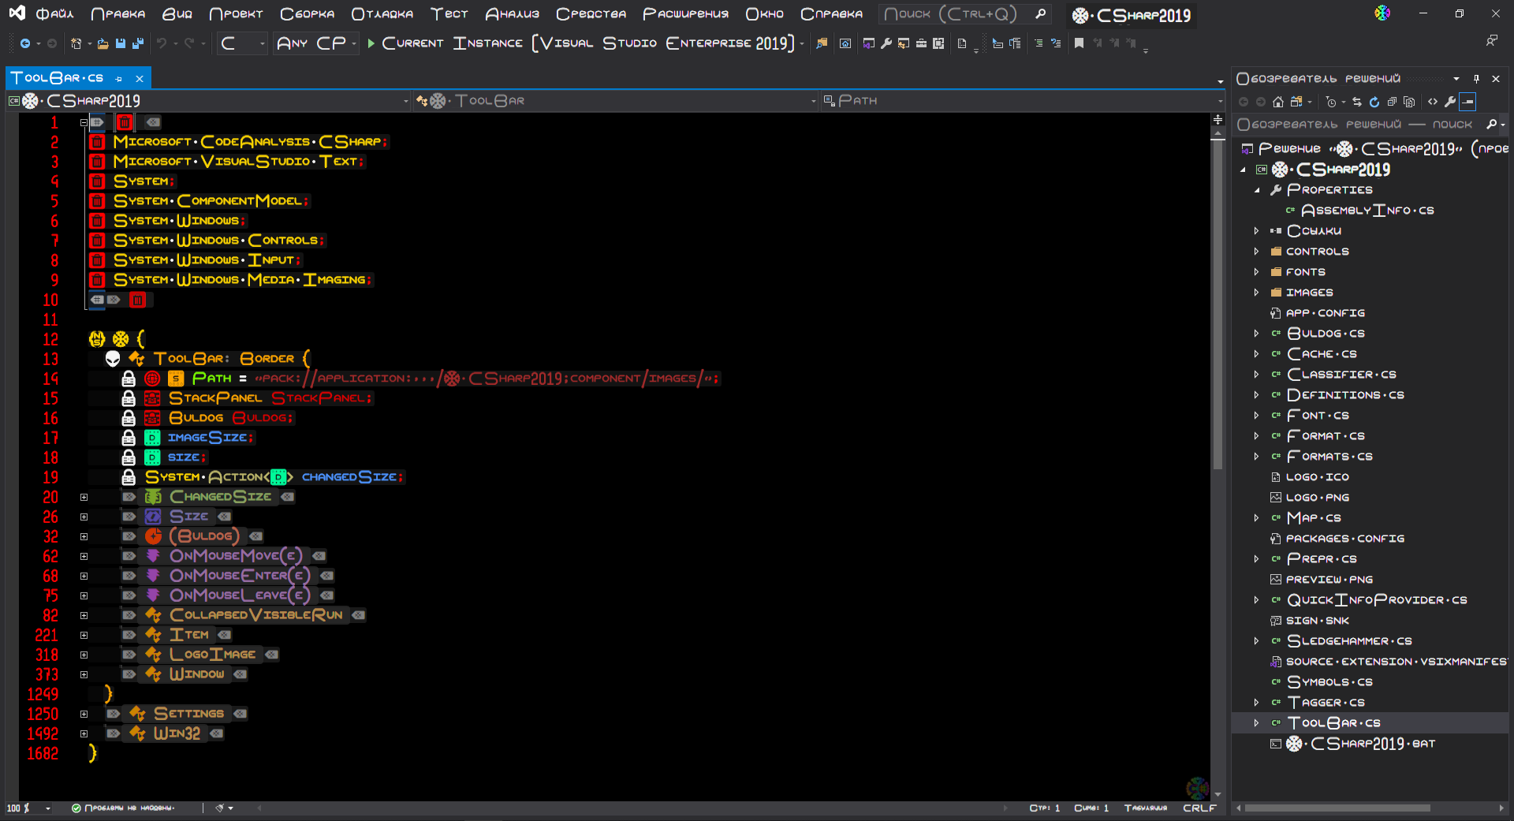The height and width of the screenshot is (821, 1514).
Task: Unpin the Solution Explorer panel
Action: tap(1476, 78)
